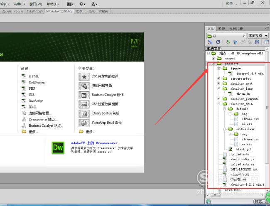This screenshot has width=270, height=206.
Task: Click the Files panel options menu icon
Action: (267, 28)
